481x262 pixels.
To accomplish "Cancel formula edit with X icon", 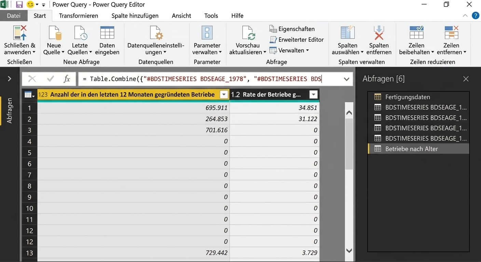I will pyautogui.click(x=32, y=79).
